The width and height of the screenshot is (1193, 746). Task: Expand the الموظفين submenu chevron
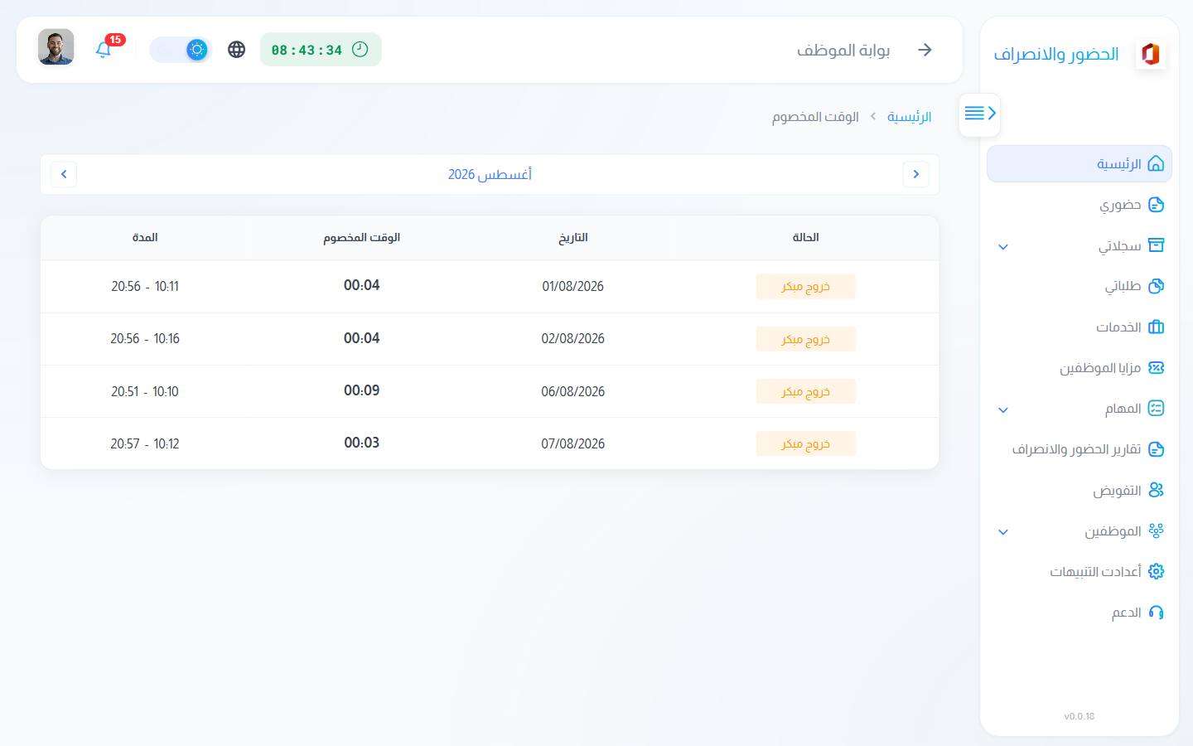(1003, 531)
